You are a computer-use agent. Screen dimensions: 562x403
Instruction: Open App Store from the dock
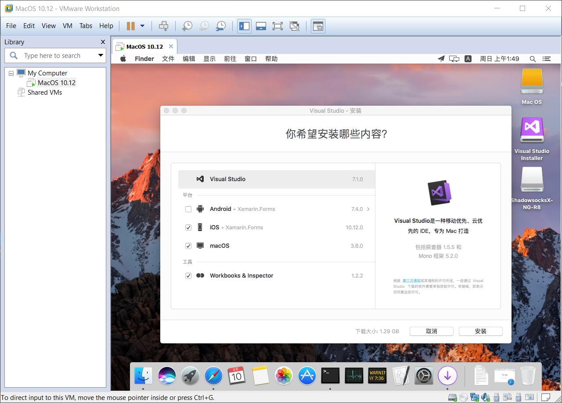point(307,376)
